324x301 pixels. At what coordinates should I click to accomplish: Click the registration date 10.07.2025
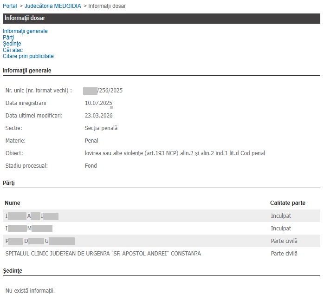click(98, 103)
